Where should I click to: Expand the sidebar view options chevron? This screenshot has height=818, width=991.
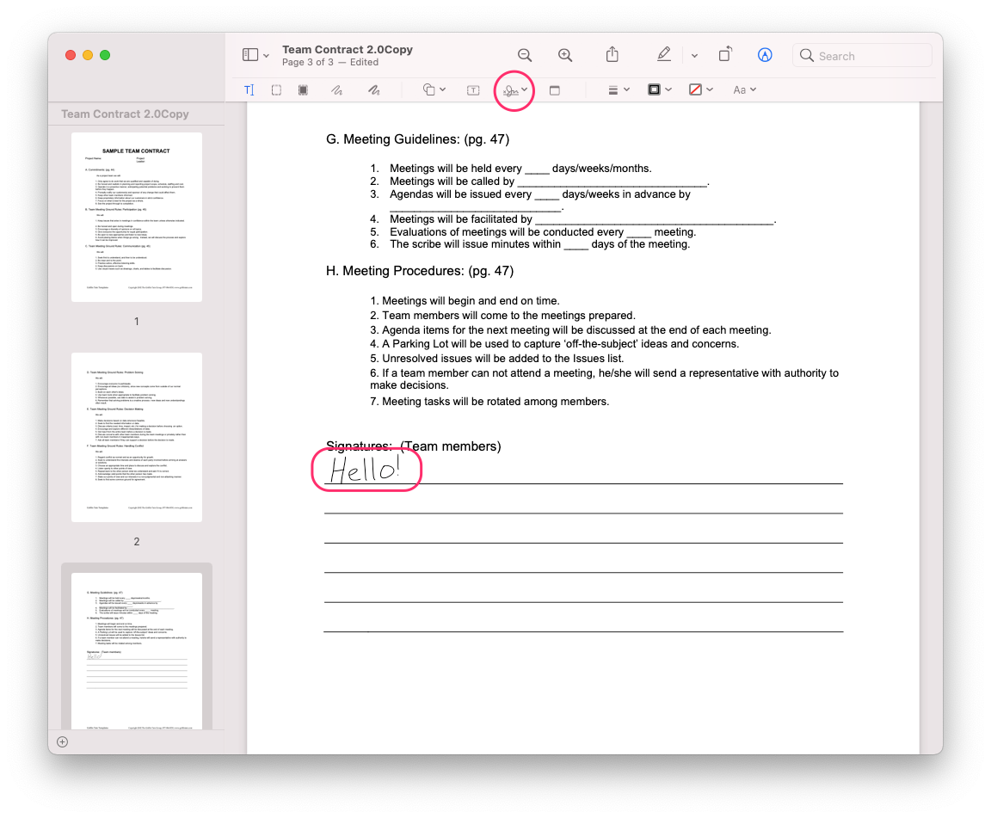pyautogui.click(x=266, y=56)
